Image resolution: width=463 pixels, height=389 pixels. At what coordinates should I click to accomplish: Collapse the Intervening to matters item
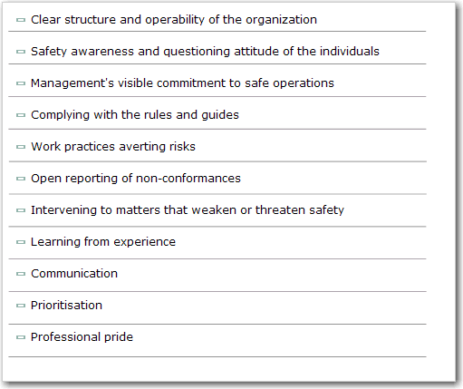point(21,210)
